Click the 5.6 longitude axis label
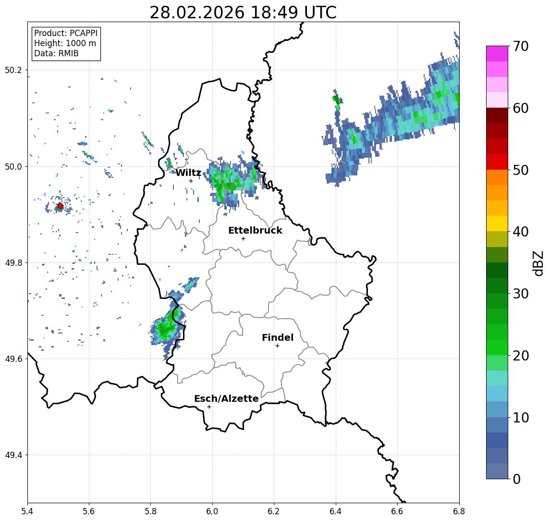Image resolution: width=550 pixels, height=521 pixels. [89, 511]
